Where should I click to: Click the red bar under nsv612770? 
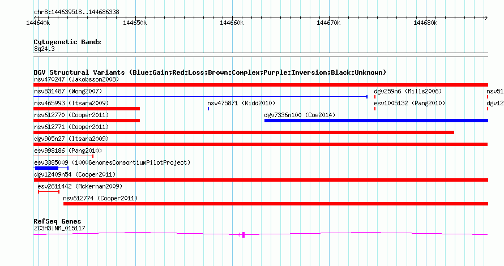coord(87,121)
